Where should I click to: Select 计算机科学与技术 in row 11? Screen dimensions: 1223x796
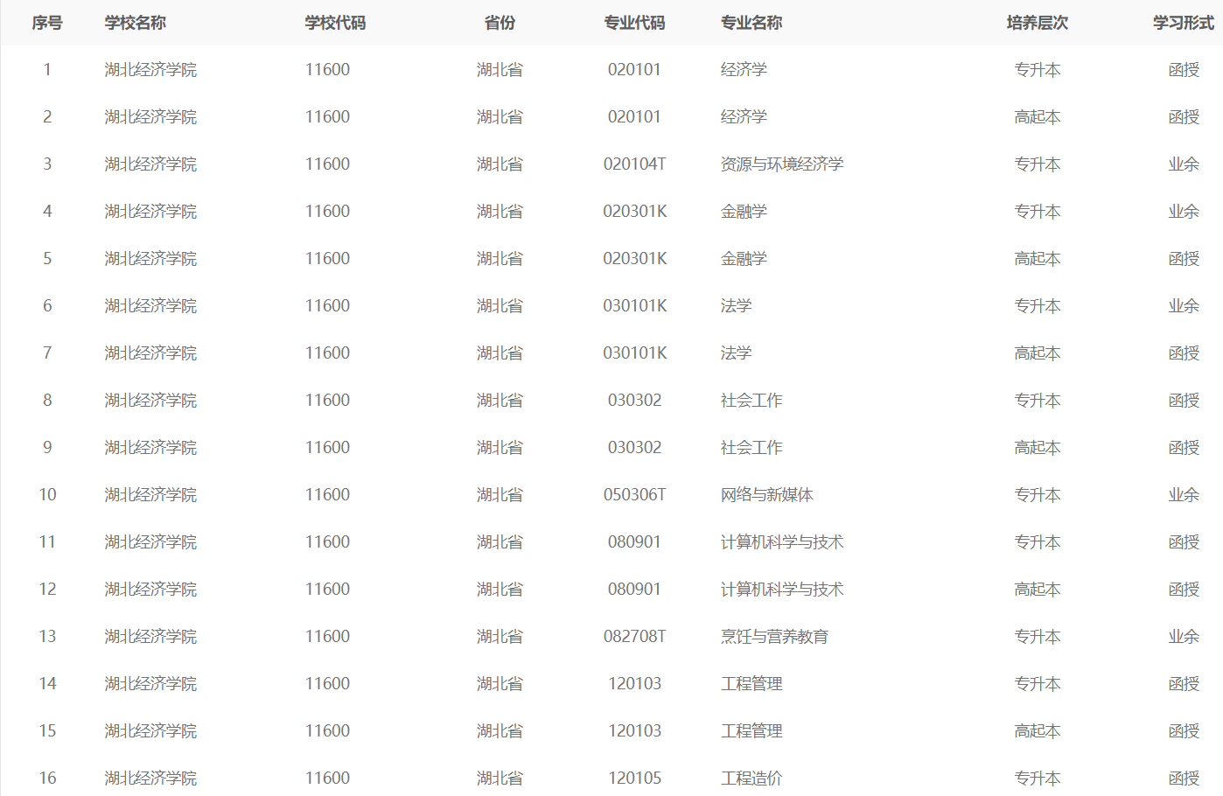click(782, 542)
